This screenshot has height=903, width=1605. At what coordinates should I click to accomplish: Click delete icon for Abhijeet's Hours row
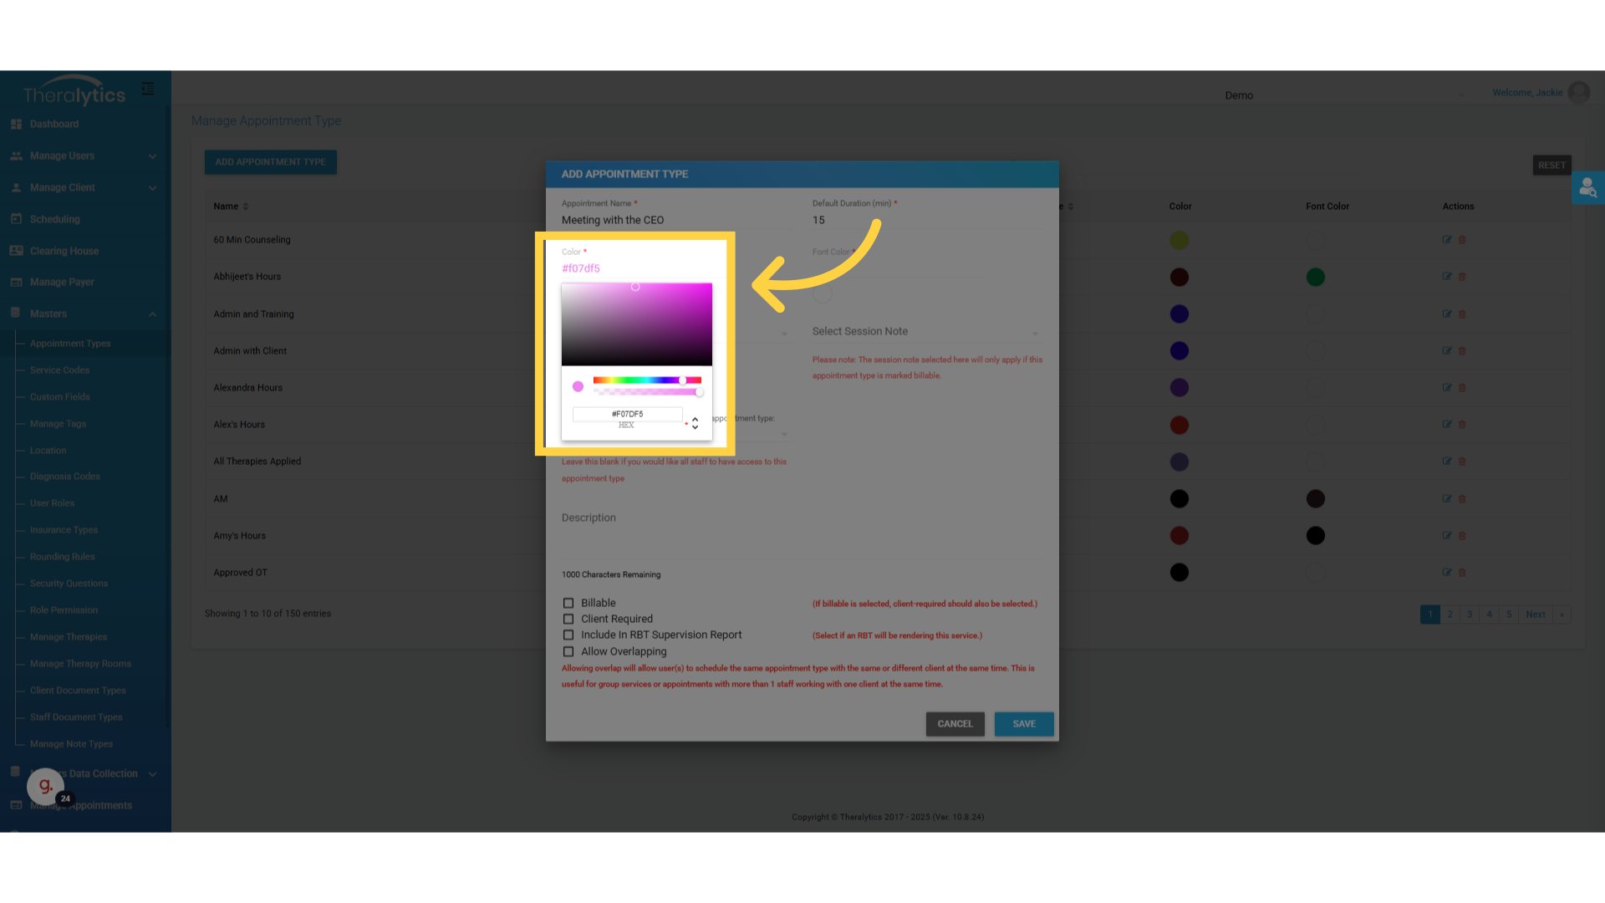pyautogui.click(x=1462, y=277)
